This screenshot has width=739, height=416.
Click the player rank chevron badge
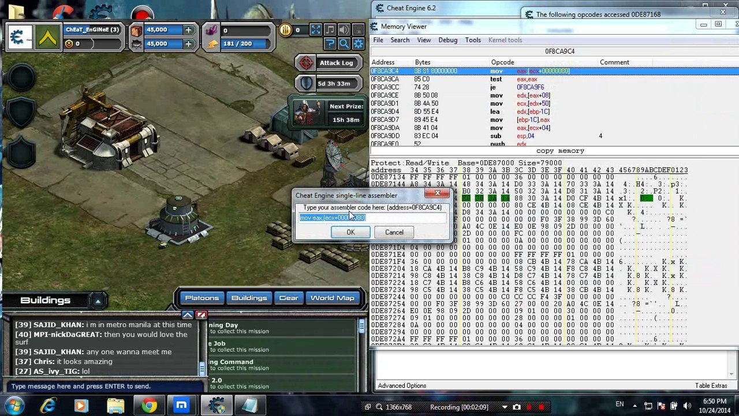[47, 38]
